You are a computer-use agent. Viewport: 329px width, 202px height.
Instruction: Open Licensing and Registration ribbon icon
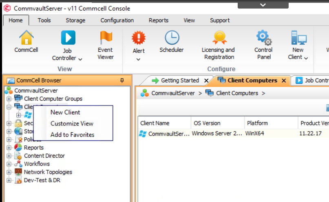click(x=219, y=37)
